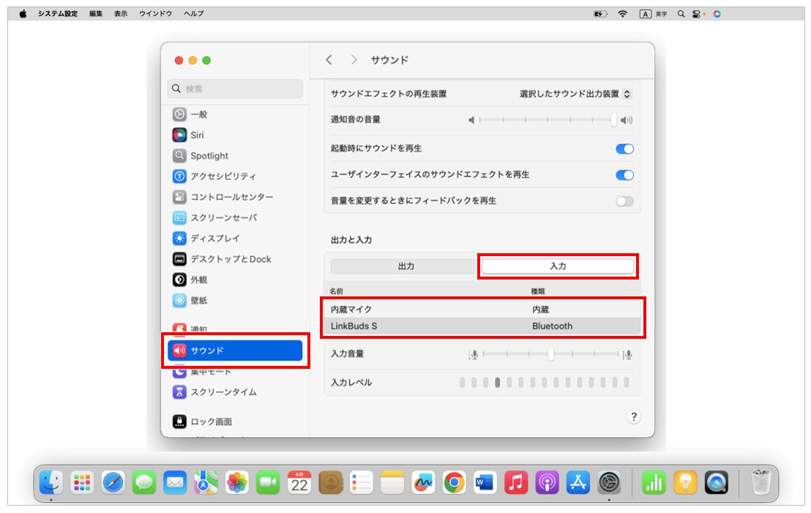Open 編集 menu
The height and width of the screenshot is (513, 811).
click(x=96, y=14)
